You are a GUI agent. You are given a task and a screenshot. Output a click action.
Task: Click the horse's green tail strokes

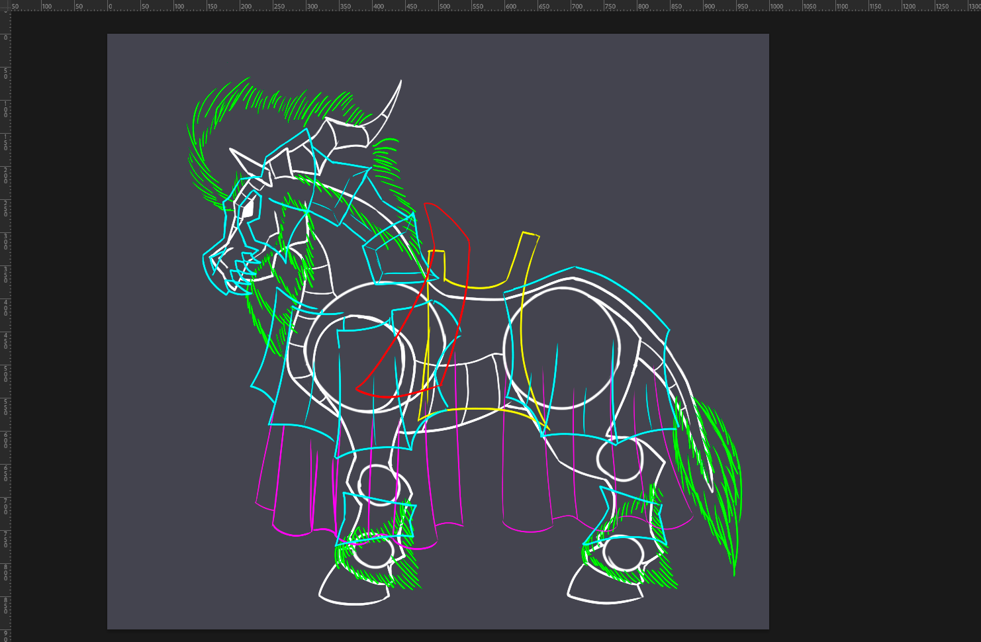pos(708,484)
